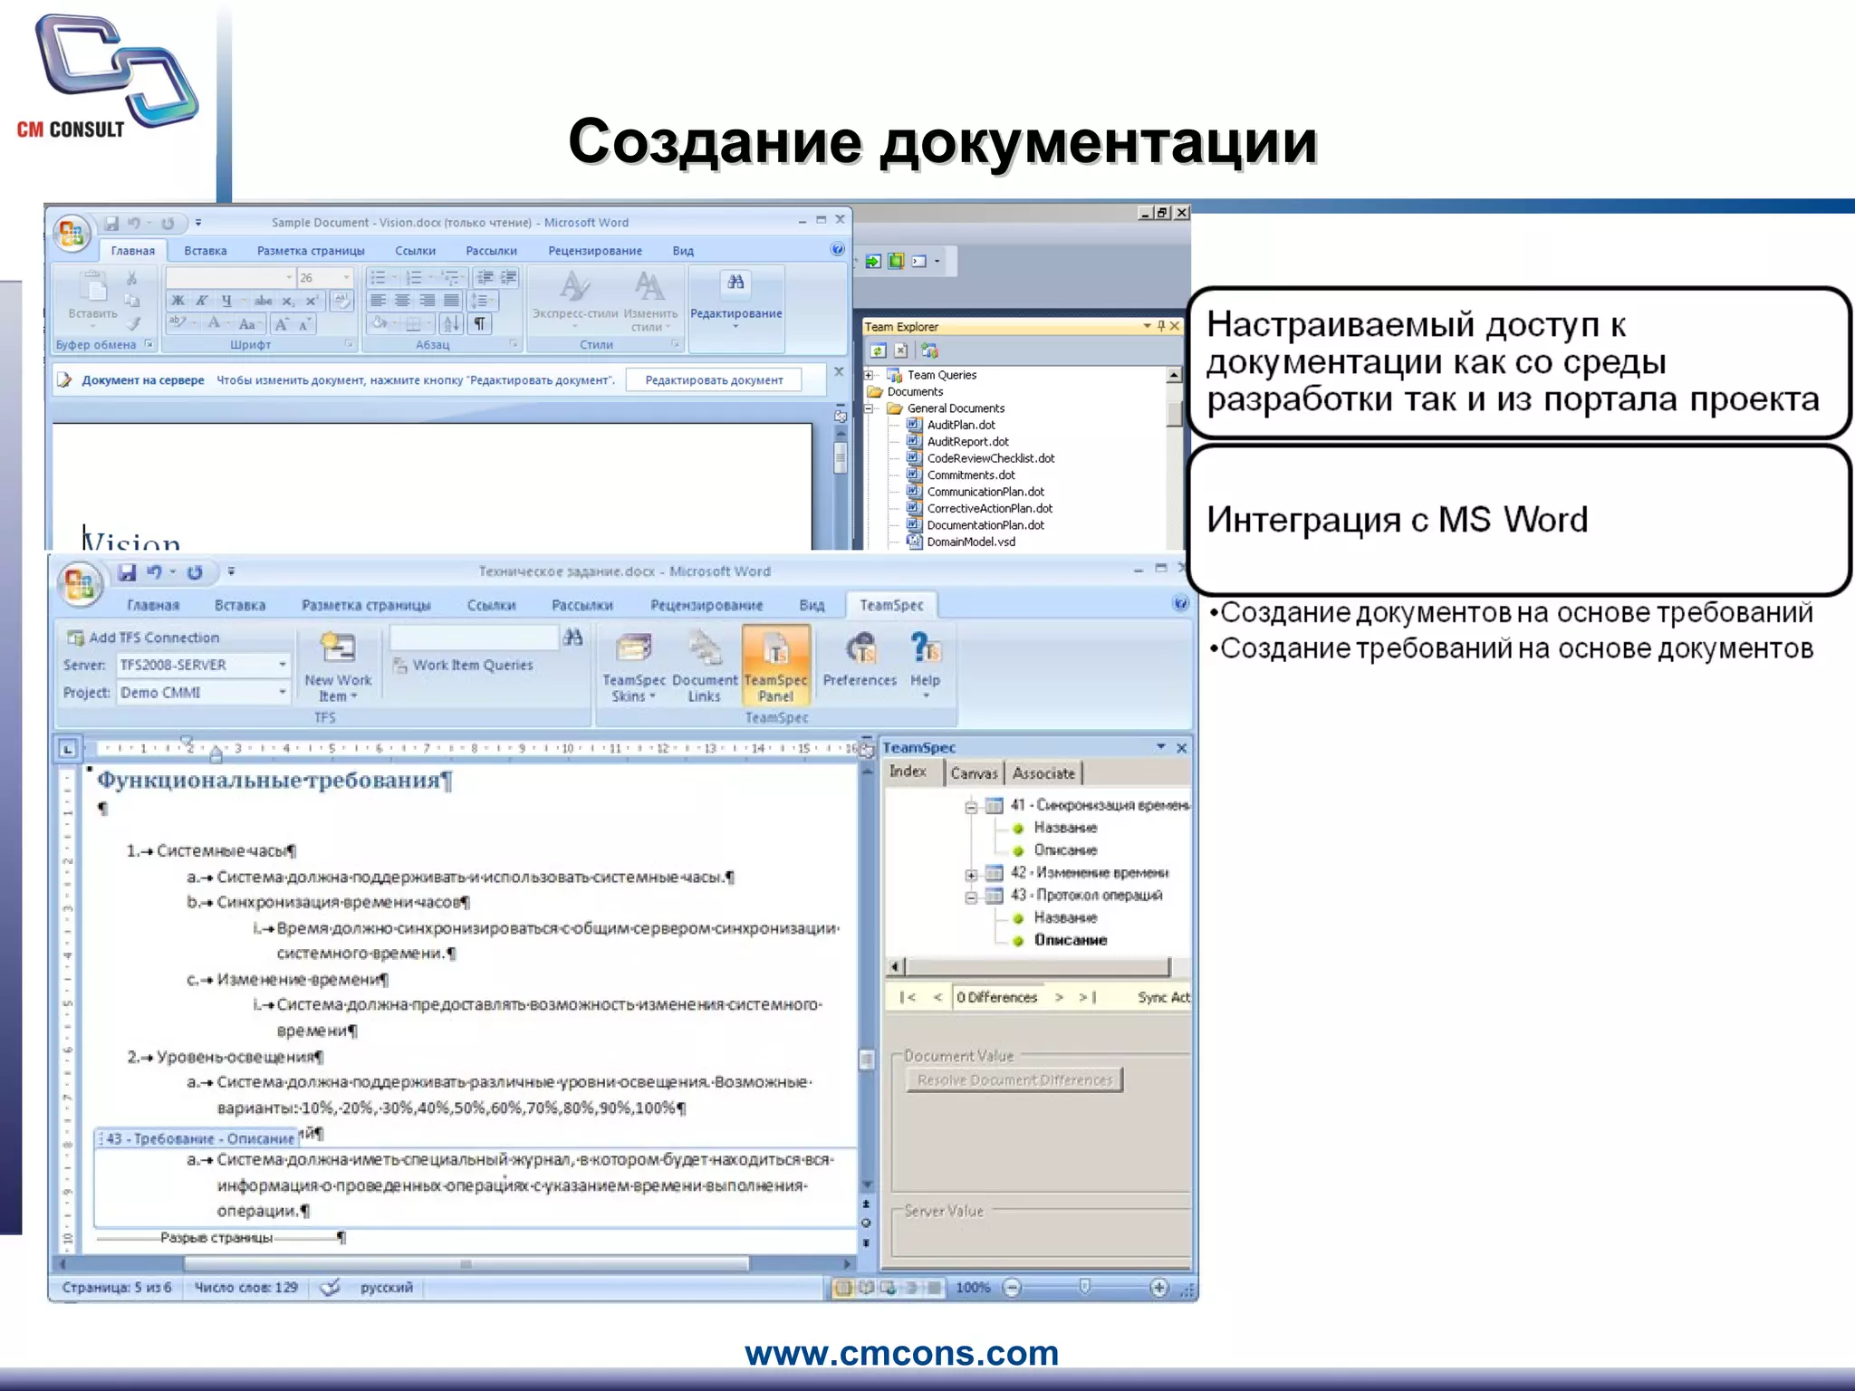Viewport: 1855px width, 1391px height.
Task: Open the Server TFS2008-SERVER dropdown
Action: coord(283,665)
